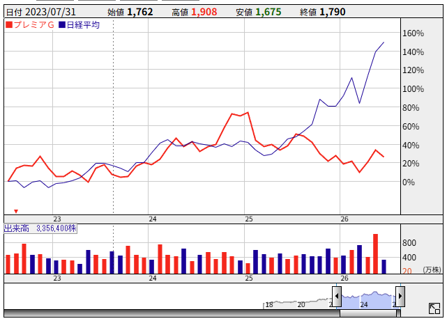This screenshot has height=321, width=447.
Task: Click the 140% axis label
Action: click(x=413, y=52)
